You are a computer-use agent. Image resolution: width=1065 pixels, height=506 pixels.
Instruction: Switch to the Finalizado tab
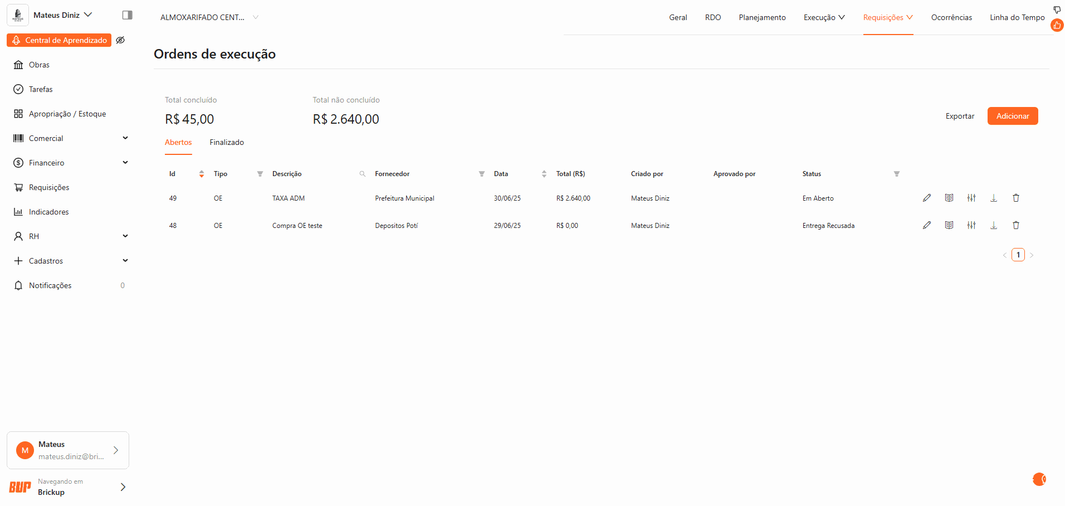coord(227,143)
